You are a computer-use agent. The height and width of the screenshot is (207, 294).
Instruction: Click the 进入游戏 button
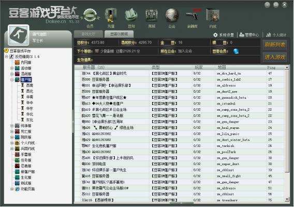275,57
